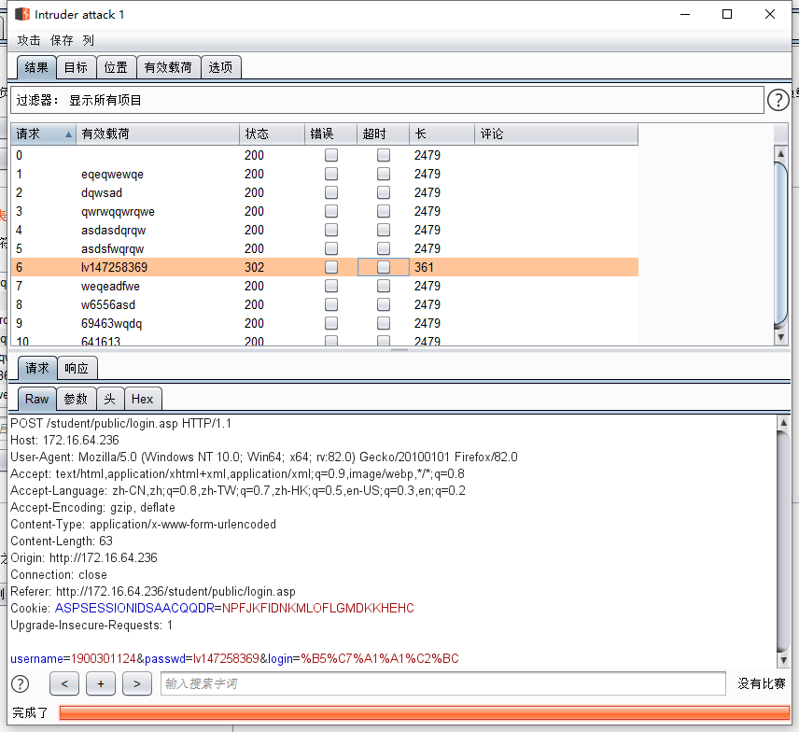799x732 pixels.
Task: Open the 攻击 menu
Action: coord(29,40)
